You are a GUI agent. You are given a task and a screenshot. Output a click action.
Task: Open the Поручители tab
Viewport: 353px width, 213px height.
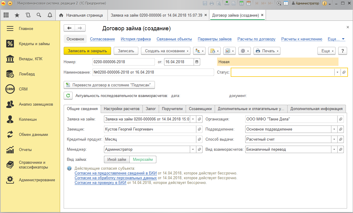coord(172,109)
